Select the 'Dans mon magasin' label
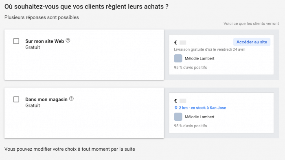This screenshot has height=160, width=285. [46, 99]
